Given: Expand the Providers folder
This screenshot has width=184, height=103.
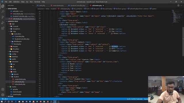Looking at the screenshot, I should [x=16, y=49].
